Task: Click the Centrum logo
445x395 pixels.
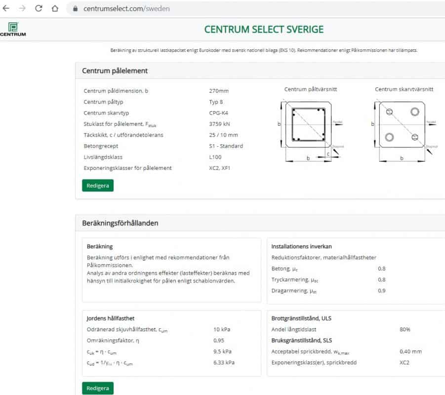Action: [13, 30]
